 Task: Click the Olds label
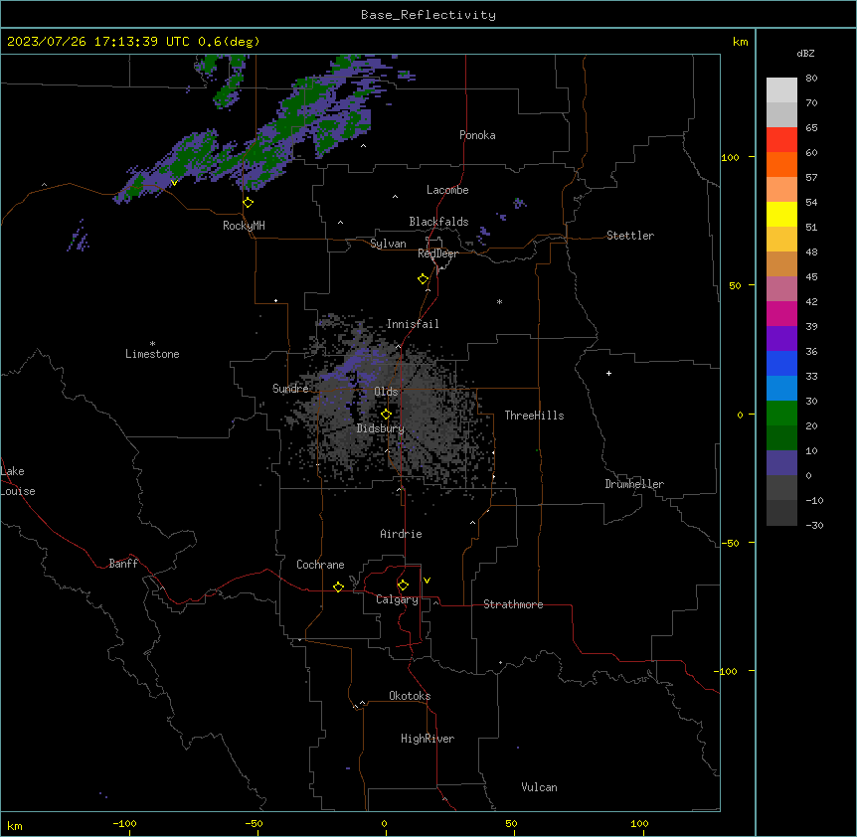(x=386, y=392)
